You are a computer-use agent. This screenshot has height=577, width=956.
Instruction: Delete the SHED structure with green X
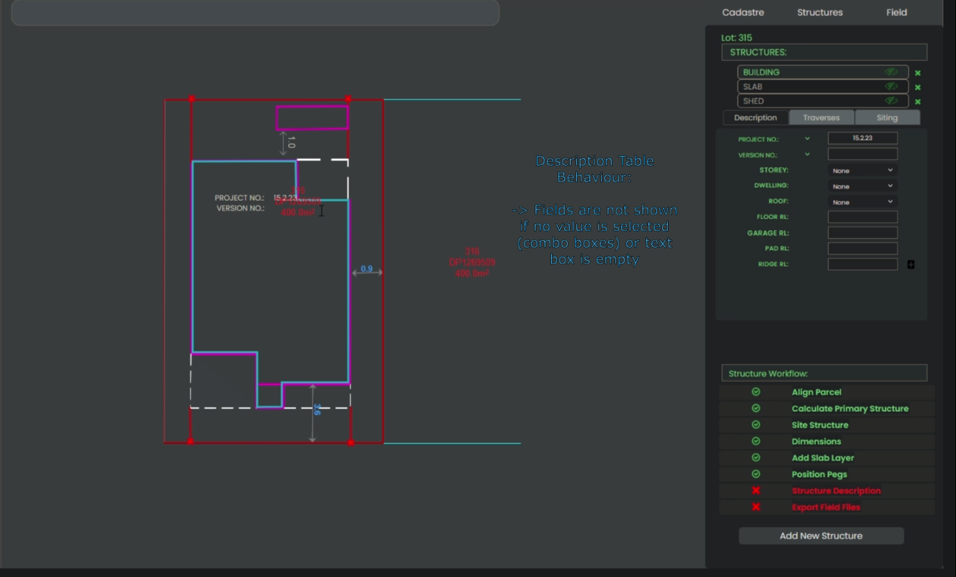click(918, 102)
